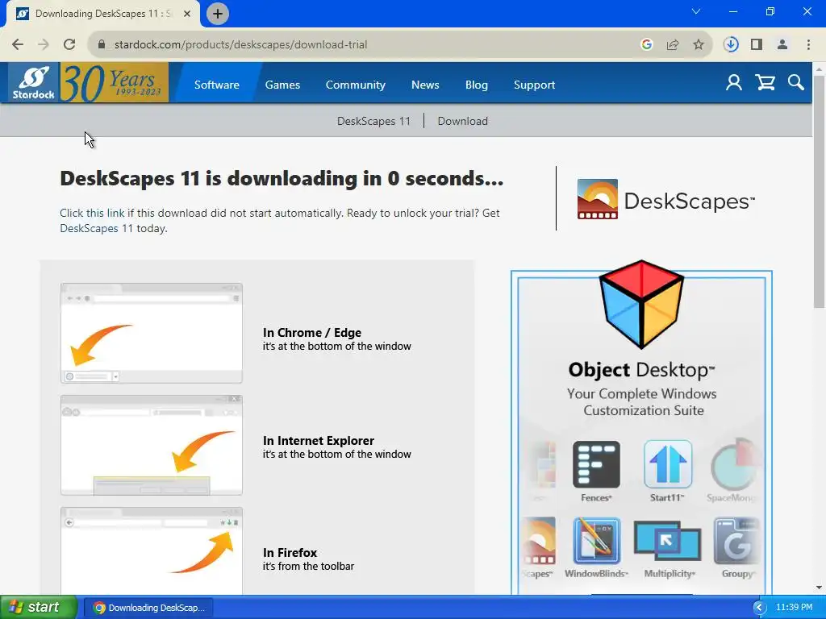Click the padlock site info icon
This screenshot has width=826, height=619.
(102, 45)
